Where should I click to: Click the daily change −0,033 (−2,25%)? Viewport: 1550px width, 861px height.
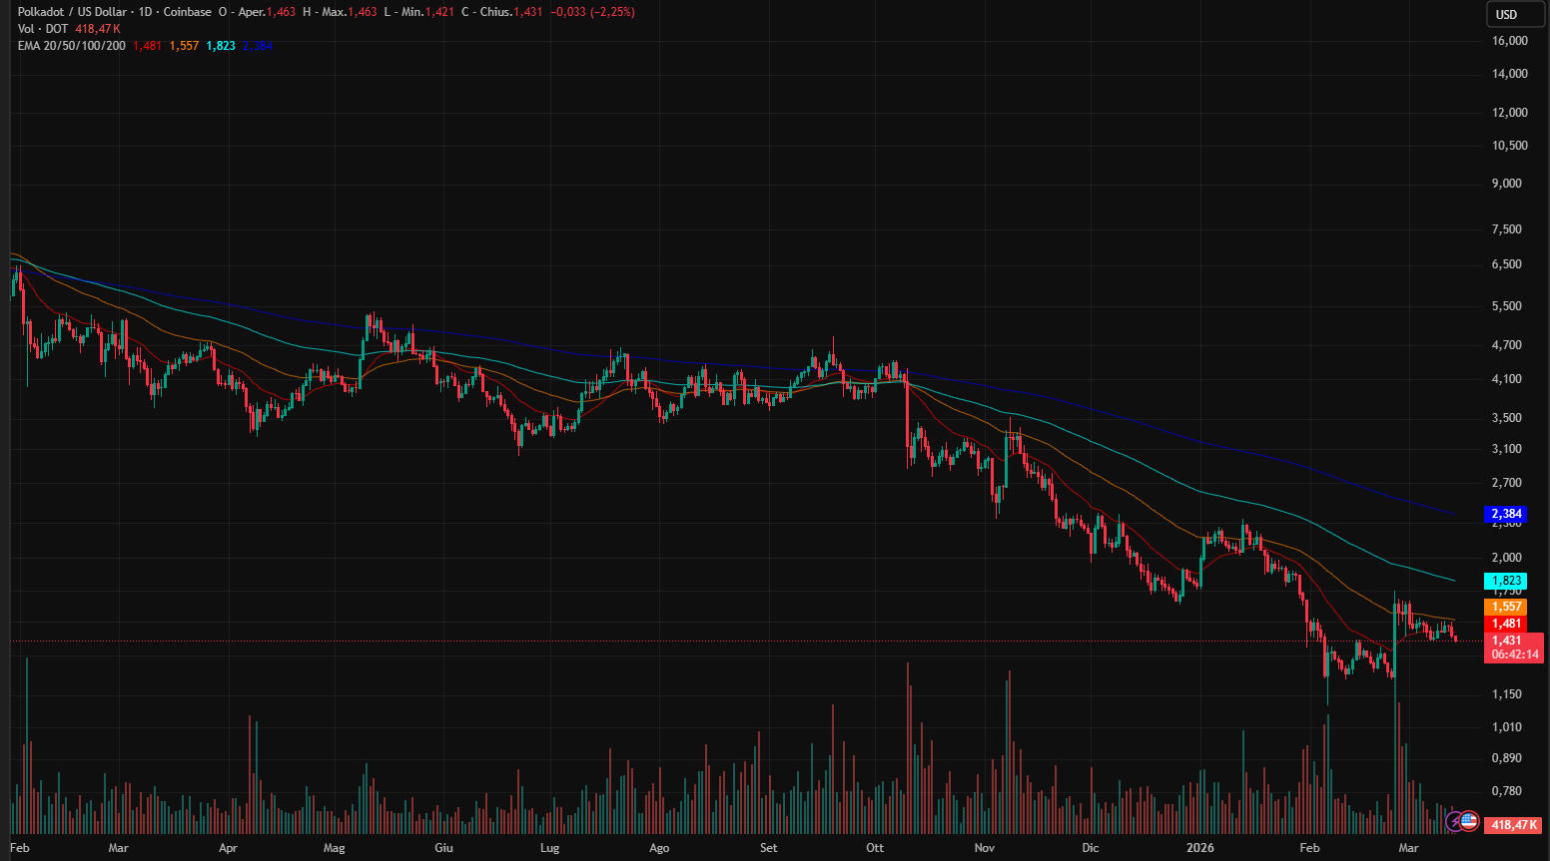[593, 12]
